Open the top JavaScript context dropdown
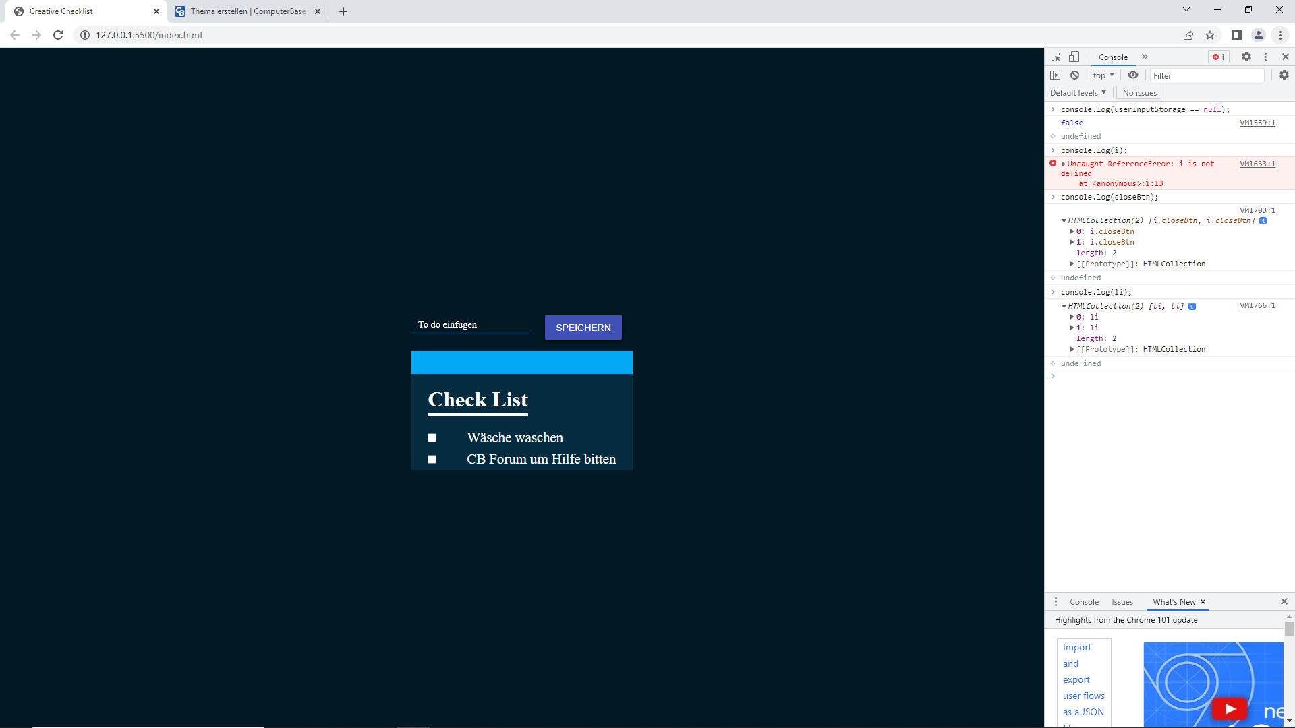1295x728 pixels. click(x=1103, y=75)
